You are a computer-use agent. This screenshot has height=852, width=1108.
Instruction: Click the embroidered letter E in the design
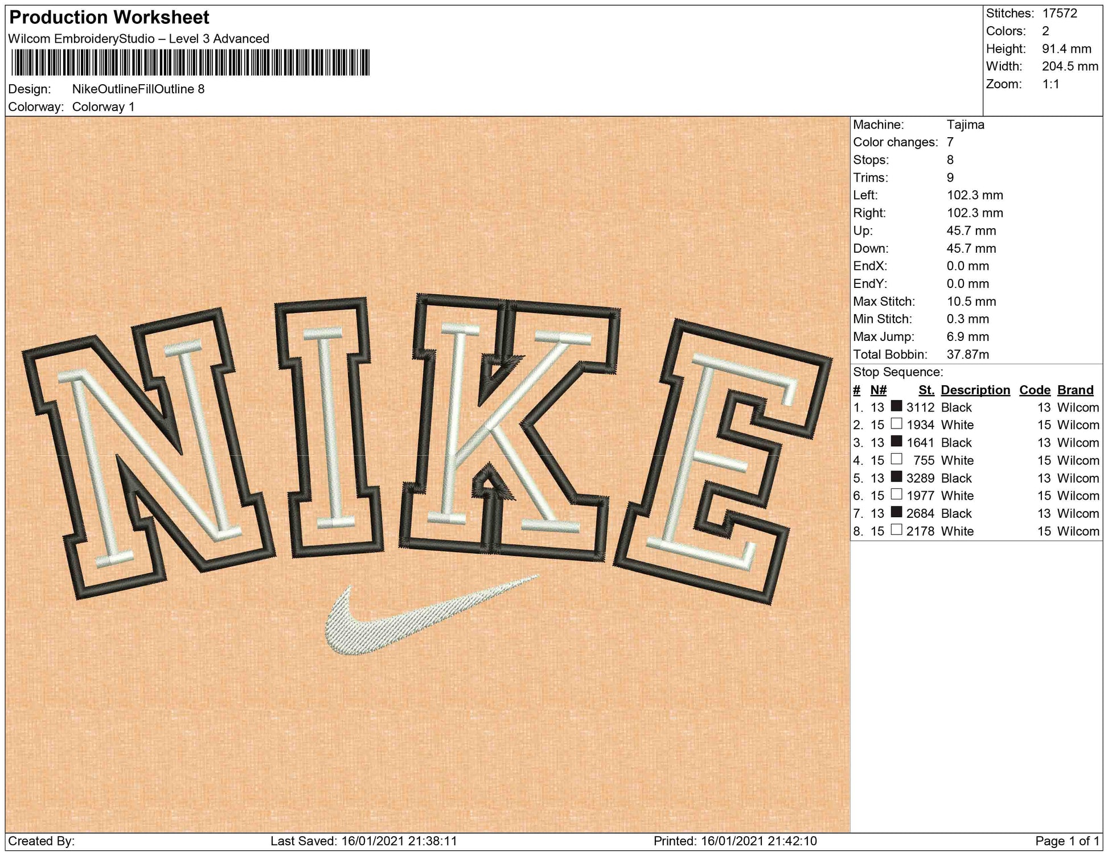point(723,461)
